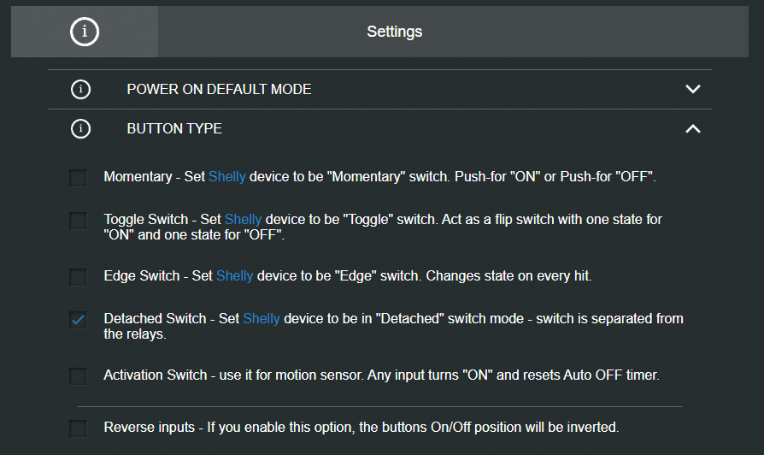Enable the Activation Switch checkbox
Screen dimensions: 764x455
coord(78,376)
